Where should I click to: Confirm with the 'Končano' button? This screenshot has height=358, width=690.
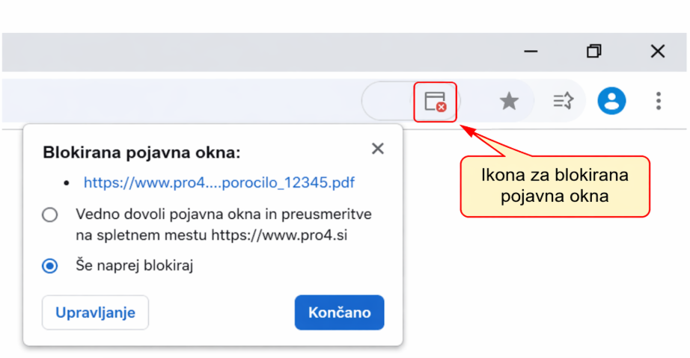(x=339, y=312)
